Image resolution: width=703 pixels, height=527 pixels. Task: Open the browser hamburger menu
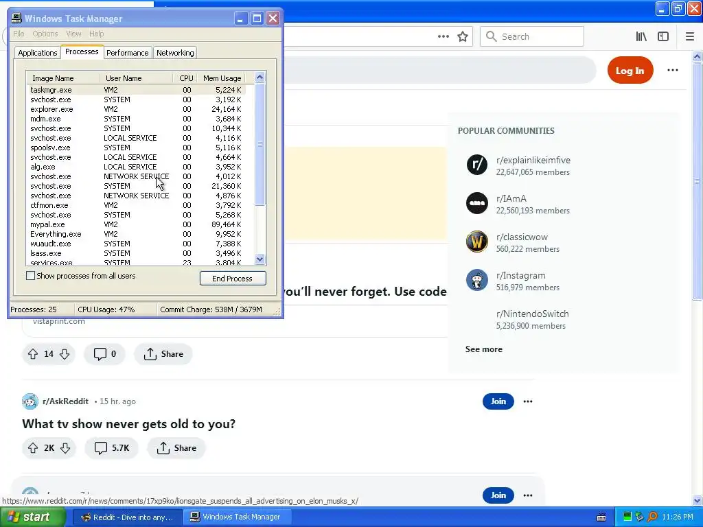pyautogui.click(x=690, y=37)
